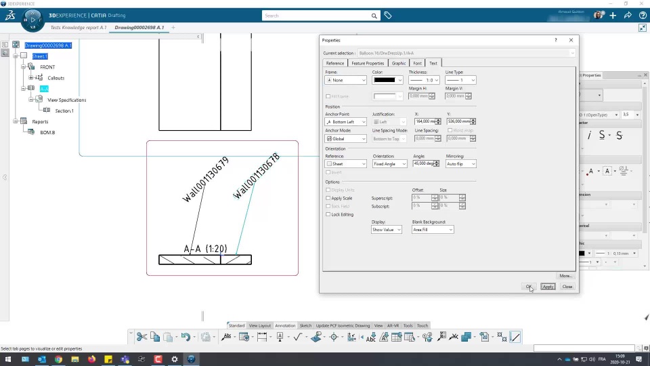Click the table icon in the toolbar
The width and height of the screenshot is (650, 366).
coord(396,337)
